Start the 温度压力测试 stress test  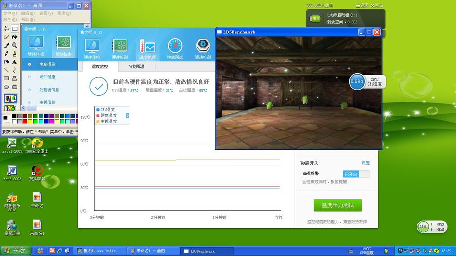[337, 205]
